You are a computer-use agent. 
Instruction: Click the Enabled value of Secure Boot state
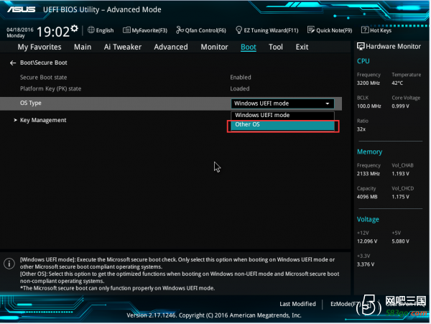[241, 78]
